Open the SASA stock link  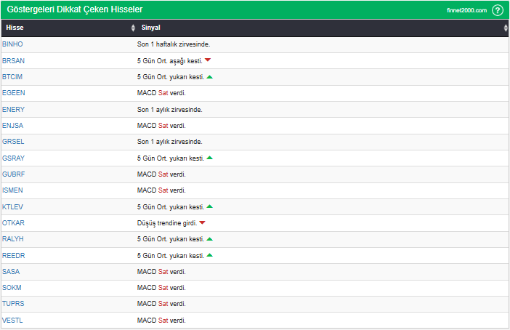11,271
